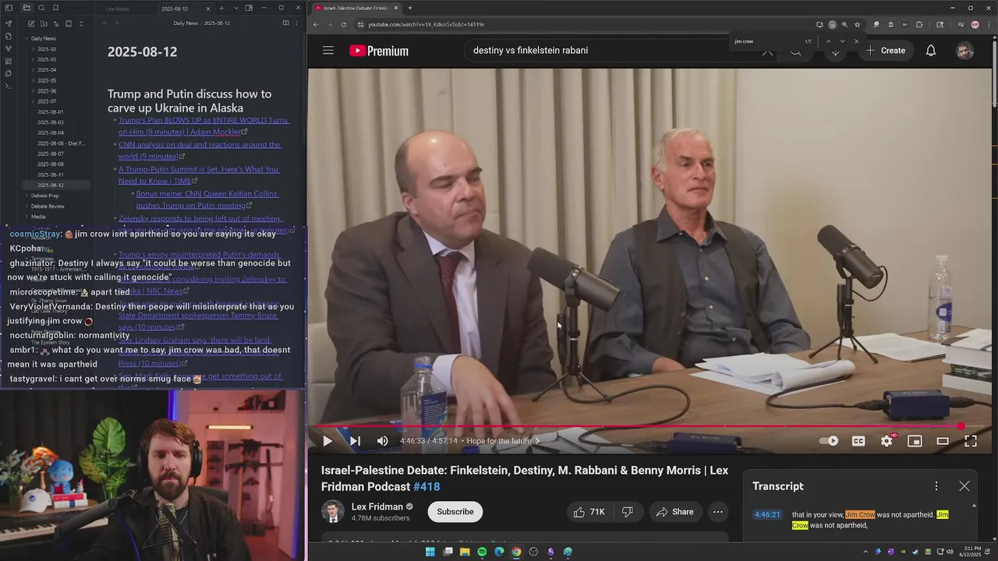Screen dimensions: 998x561
Task: Toggle closed captions CC button
Action: tap(858, 441)
